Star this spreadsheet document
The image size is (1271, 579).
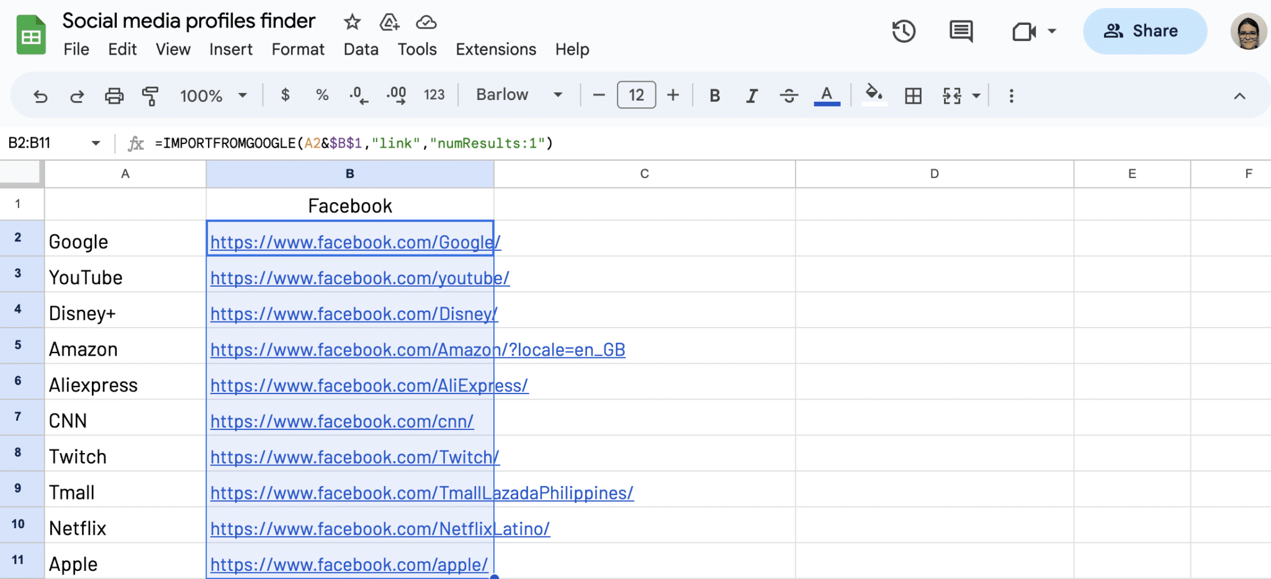click(352, 22)
